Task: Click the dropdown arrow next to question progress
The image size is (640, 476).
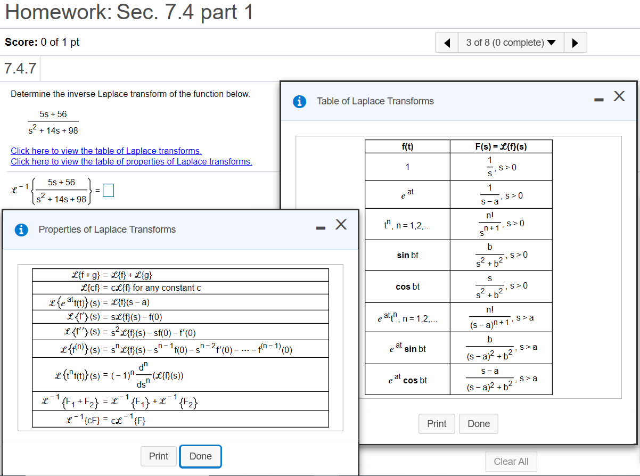Action: click(x=551, y=42)
